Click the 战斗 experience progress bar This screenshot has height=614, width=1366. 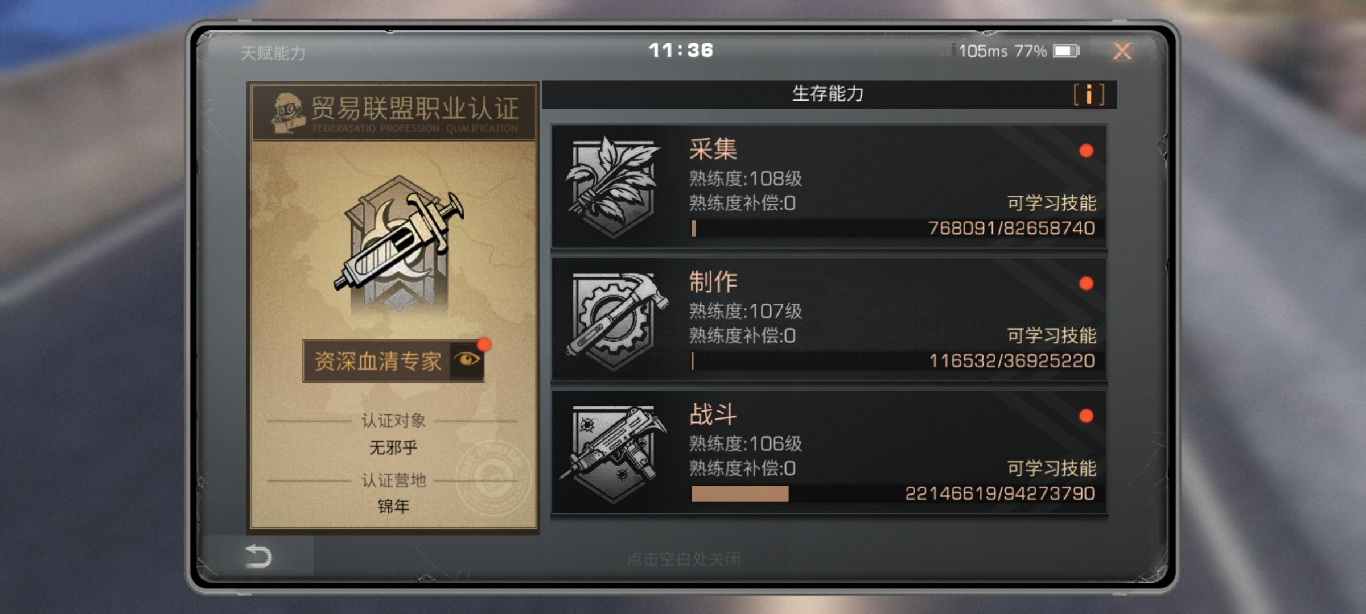point(896,493)
